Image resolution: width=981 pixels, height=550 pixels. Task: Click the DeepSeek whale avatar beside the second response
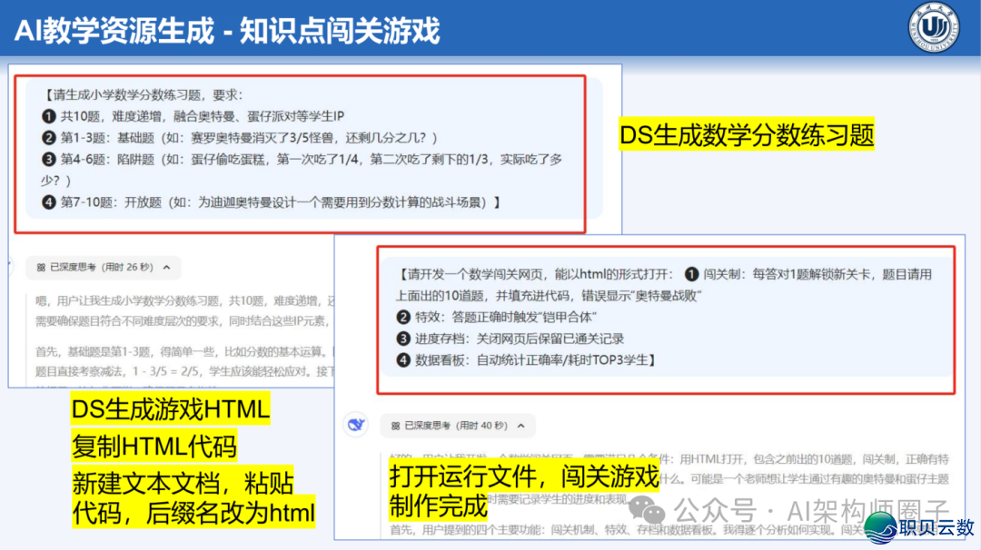coord(356,424)
